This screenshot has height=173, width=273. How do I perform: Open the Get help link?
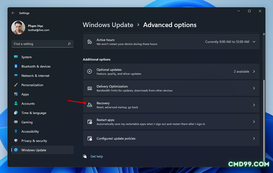97,156
